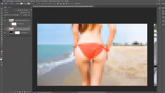Select the Eyedropper tool

(x=2, y=22)
